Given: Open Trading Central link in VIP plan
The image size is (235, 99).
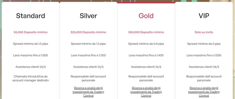Looking at the screenshot, I should coord(204,92).
